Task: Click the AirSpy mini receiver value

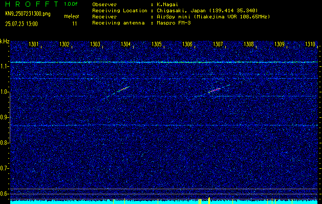Action: click(x=213, y=17)
